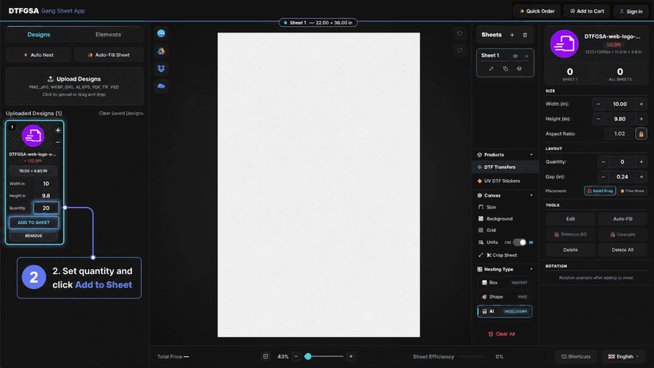Choose Shape nesting type
Viewport: 654px width, 368px height.
[x=505, y=297]
